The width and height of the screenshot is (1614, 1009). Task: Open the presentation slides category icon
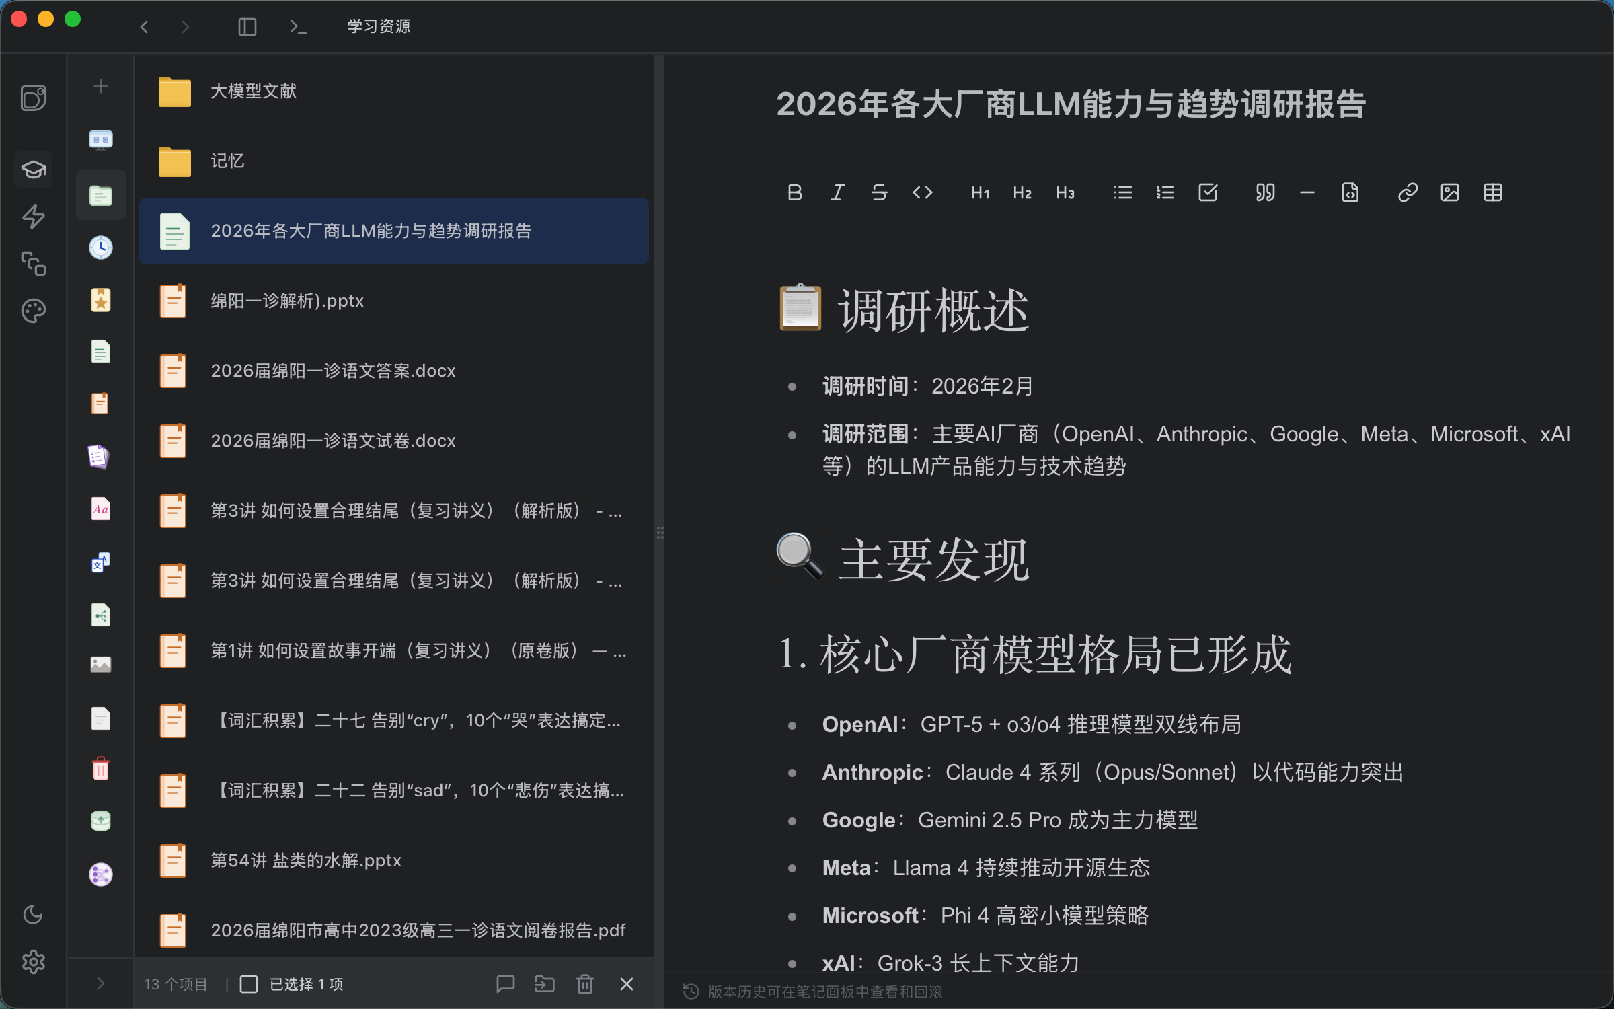[101, 140]
